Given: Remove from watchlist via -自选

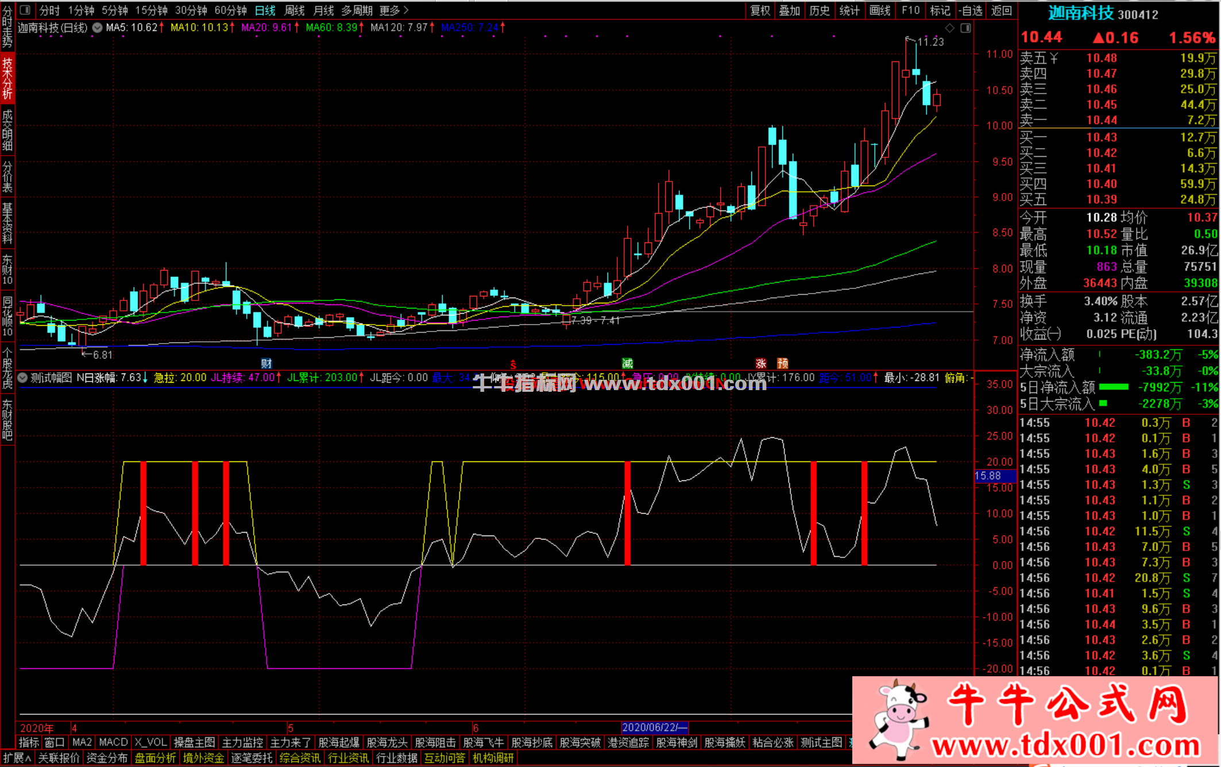Looking at the screenshot, I should [x=971, y=10].
